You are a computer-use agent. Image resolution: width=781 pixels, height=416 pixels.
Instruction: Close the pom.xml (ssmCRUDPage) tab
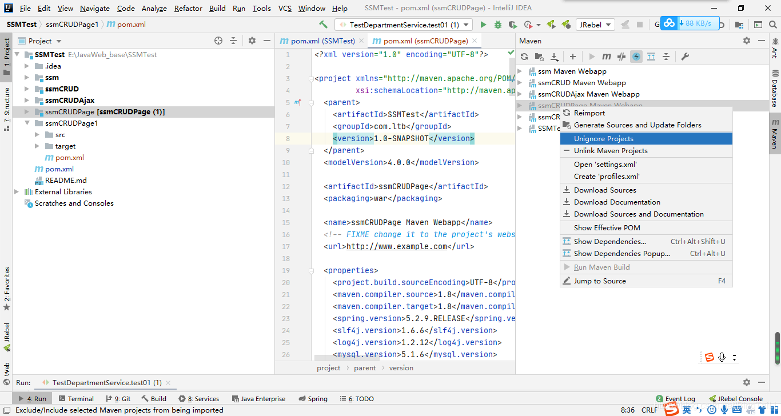tap(475, 41)
